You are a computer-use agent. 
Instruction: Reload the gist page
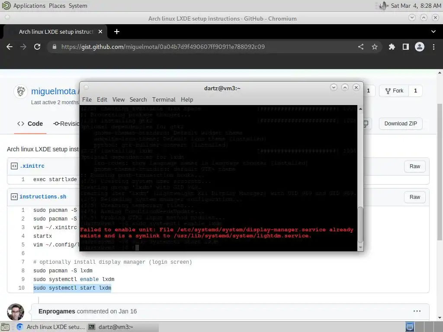[37, 47]
